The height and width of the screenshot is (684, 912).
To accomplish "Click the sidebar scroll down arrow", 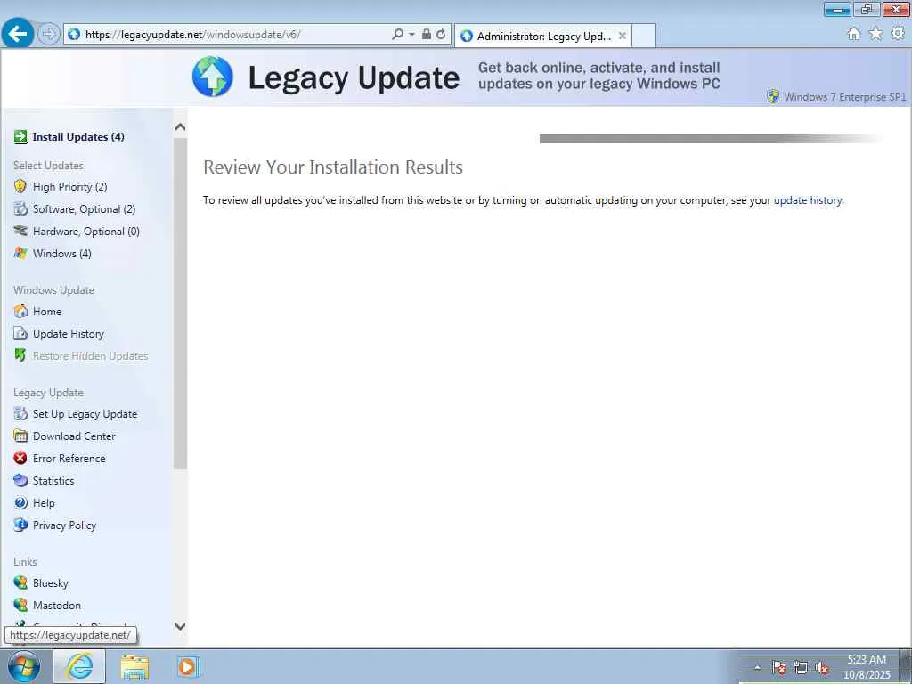I will [x=180, y=626].
